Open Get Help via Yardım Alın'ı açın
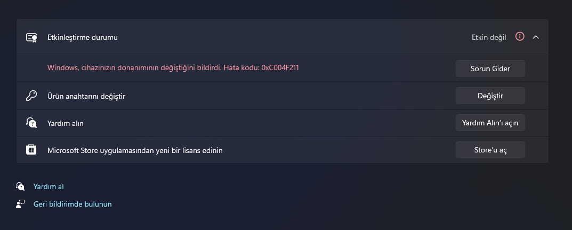This screenshot has height=230, width=572. (x=490, y=123)
